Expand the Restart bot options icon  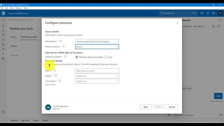click(195, 13)
